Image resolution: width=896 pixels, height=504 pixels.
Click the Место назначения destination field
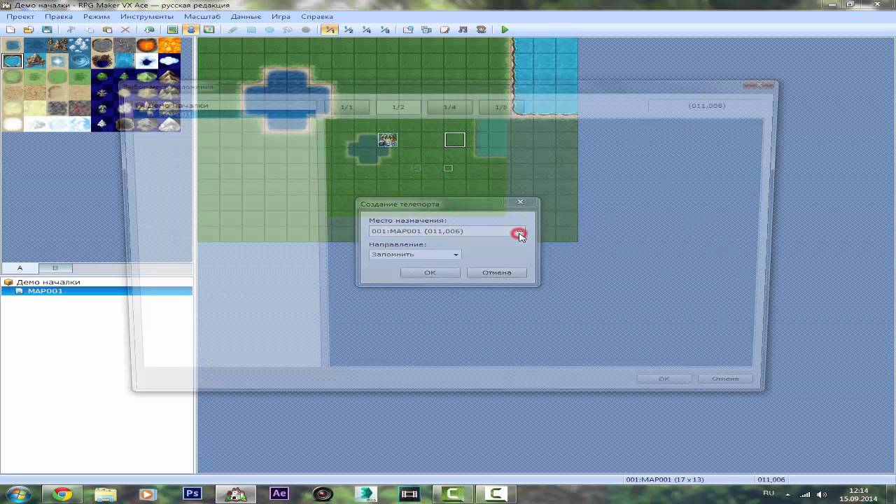[x=441, y=231]
